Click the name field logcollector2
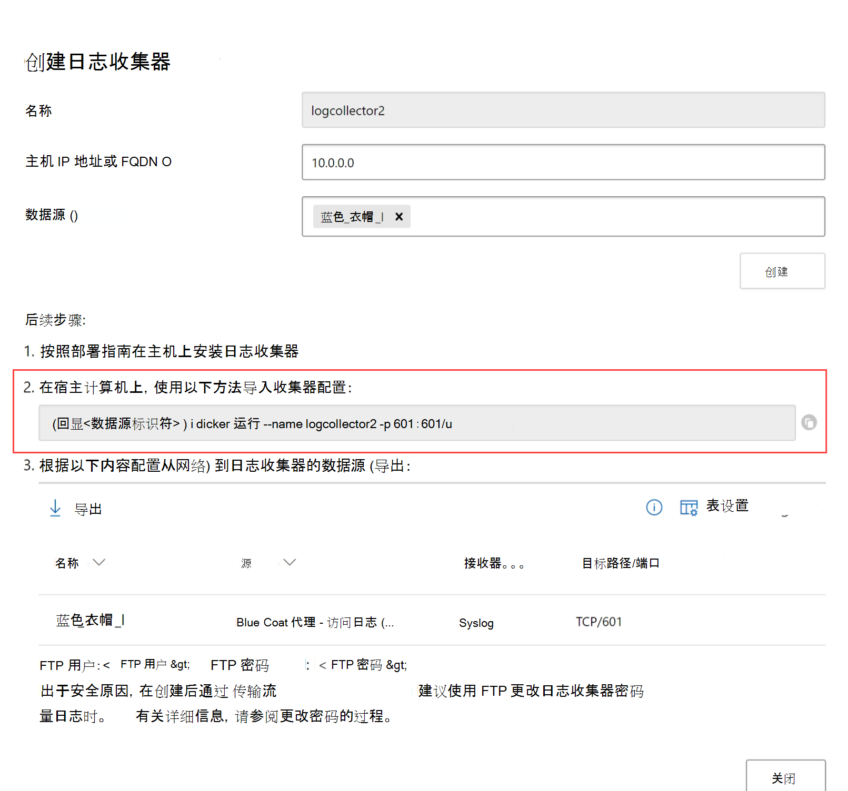 (x=563, y=110)
